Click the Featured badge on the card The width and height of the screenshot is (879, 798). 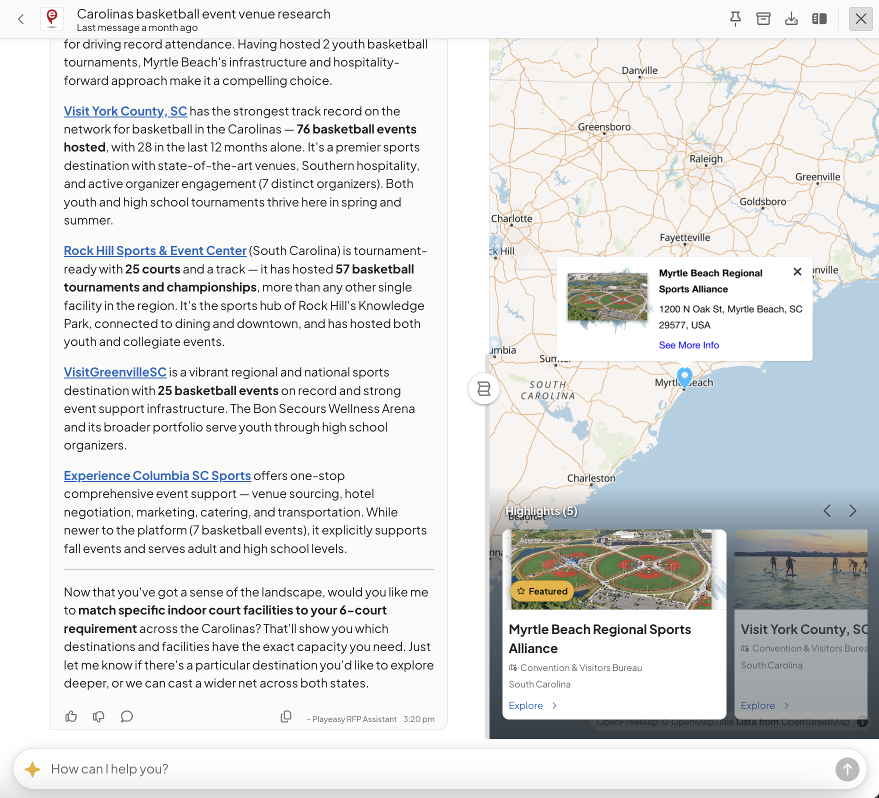coord(542,591)
